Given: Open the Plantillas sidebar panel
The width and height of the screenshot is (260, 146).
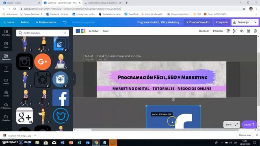Looking at the screenshot, I should [6, 33].
